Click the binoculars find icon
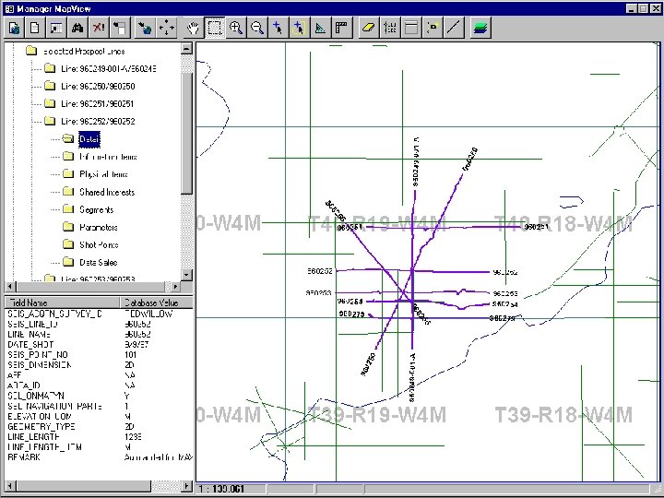This screenshot has width=664, height=498. (x=77, y=28)
